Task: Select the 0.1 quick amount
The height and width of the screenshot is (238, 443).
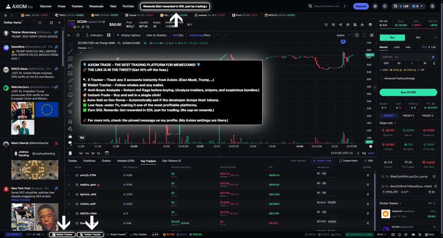Action: [399, 63]
